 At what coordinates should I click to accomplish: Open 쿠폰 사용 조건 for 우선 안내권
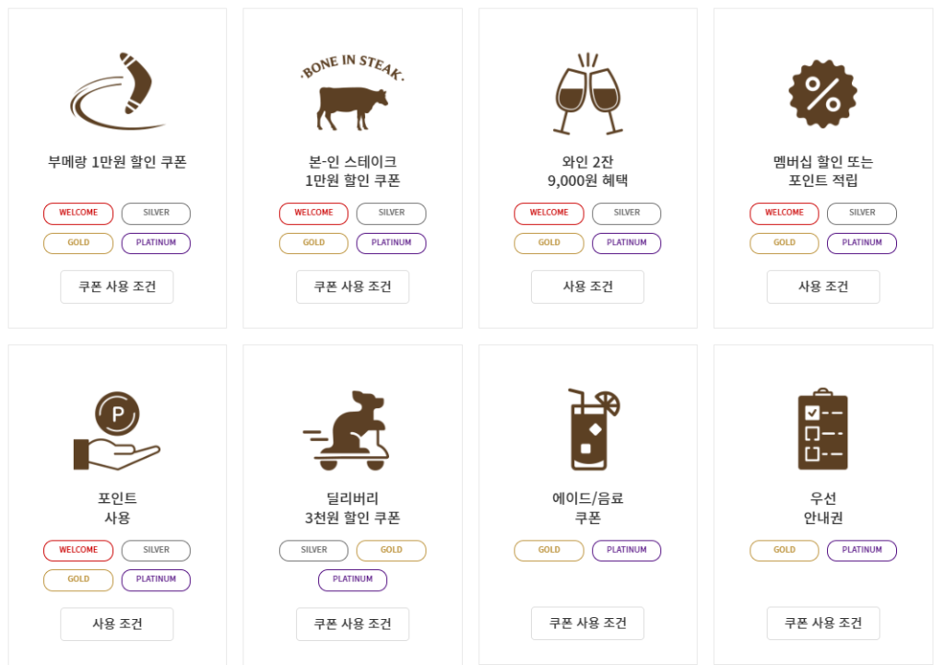(823, 624)
